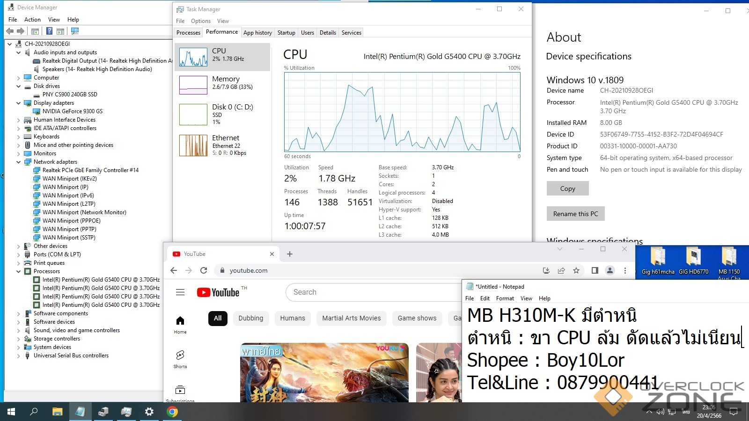Select the Game shows filter chip
The height and width of the screenshot is (421, 749).
[417, 318]
